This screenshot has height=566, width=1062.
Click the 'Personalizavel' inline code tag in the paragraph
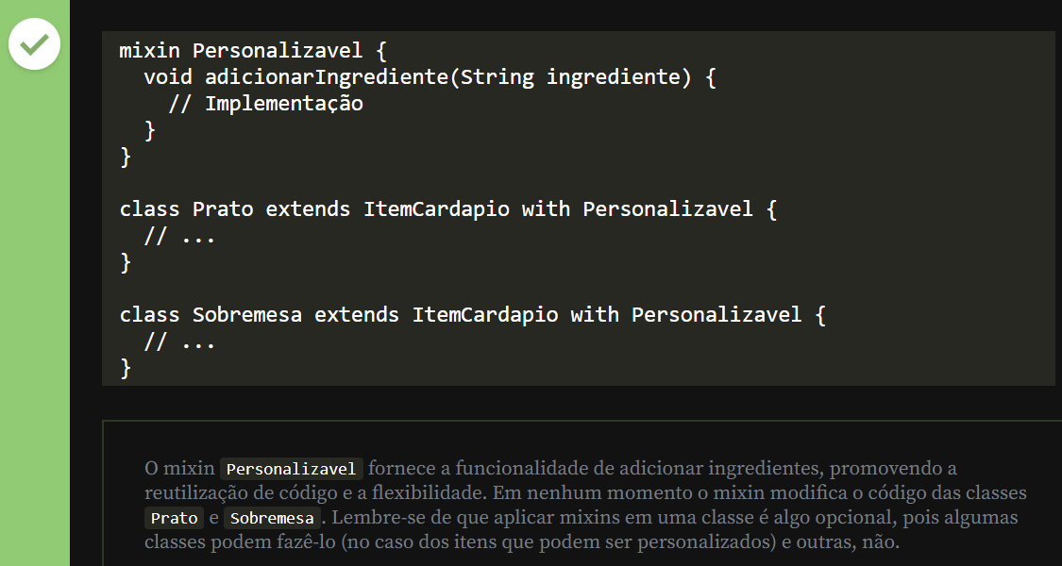(x=291, y=469)
